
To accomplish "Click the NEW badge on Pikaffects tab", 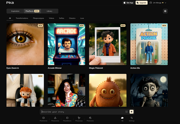I will [x=37, y=11].
